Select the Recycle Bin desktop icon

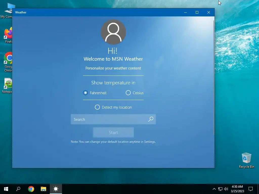coord(246,160)
